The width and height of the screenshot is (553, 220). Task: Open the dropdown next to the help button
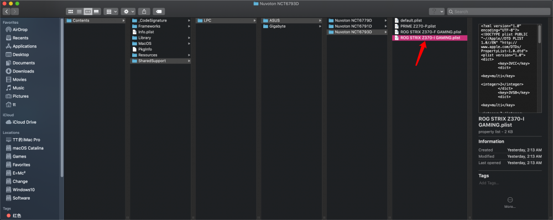[441, 12]
